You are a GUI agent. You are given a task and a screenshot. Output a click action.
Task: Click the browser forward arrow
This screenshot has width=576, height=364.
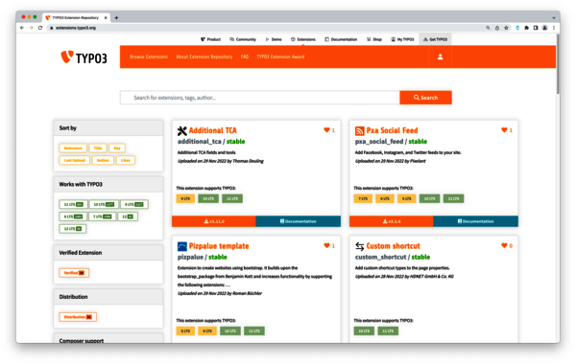pos(32,28)
